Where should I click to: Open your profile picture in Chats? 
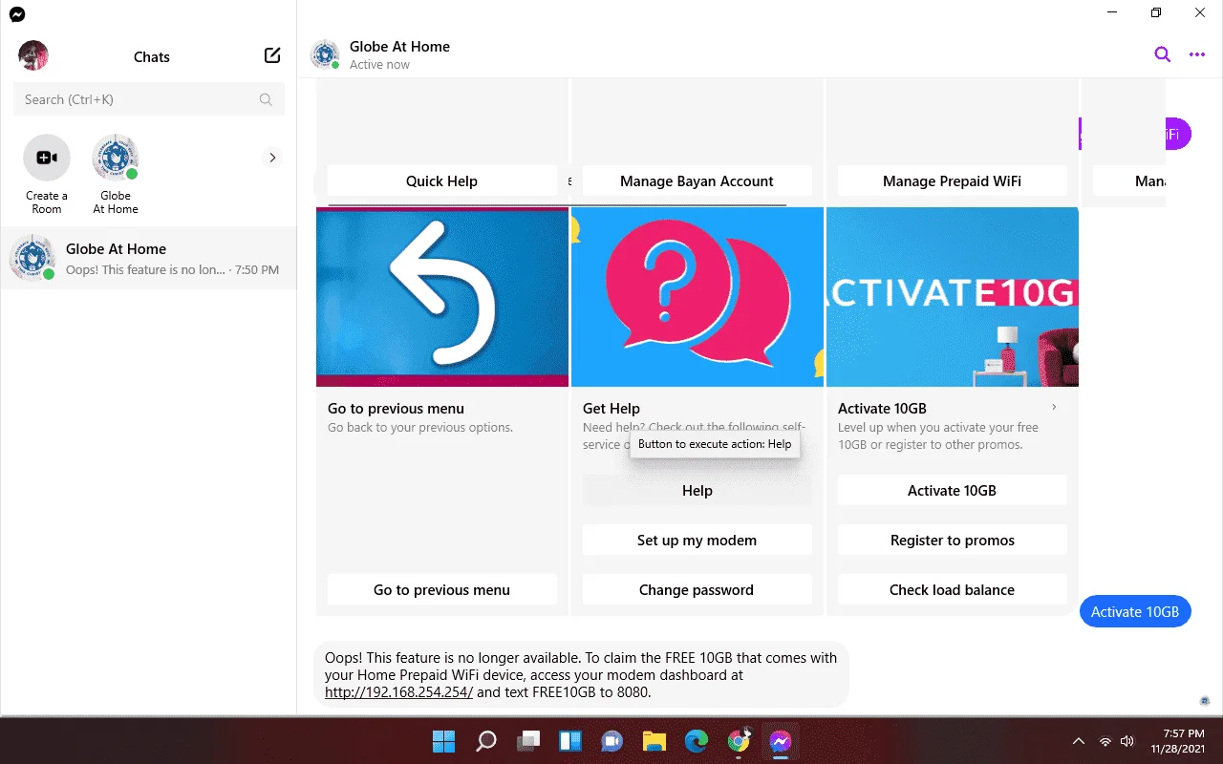click(33, 55)
